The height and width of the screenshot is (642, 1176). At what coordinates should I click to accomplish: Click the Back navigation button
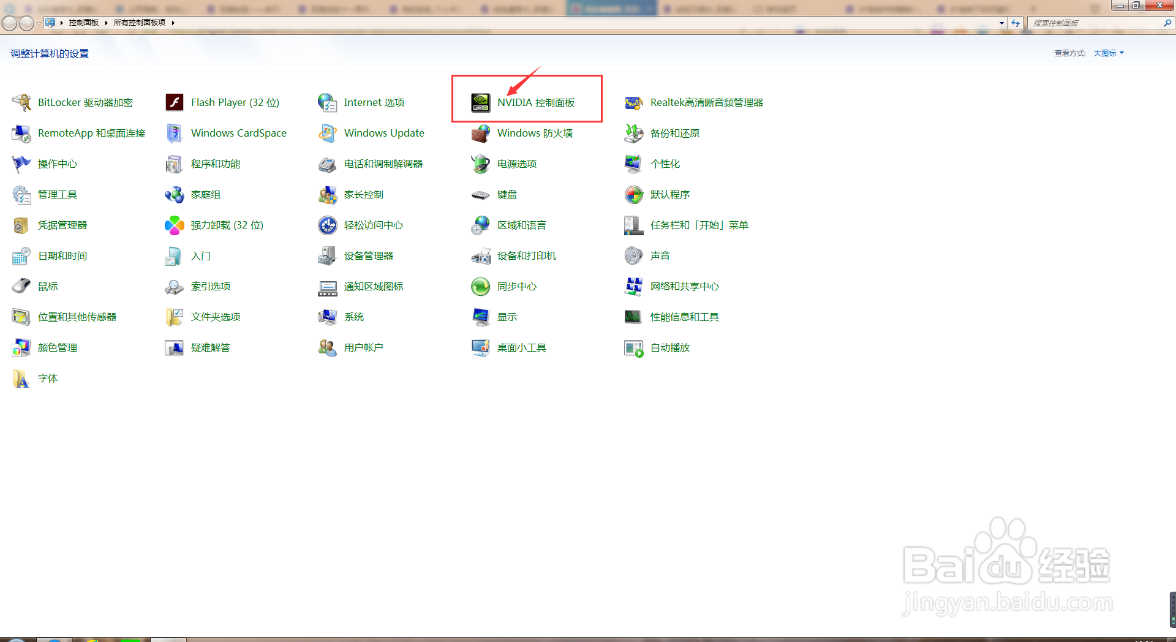(x=10, y=23)
